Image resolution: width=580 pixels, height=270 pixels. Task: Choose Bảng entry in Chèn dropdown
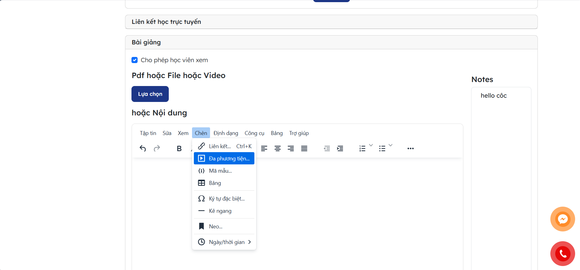click(224, 183)
